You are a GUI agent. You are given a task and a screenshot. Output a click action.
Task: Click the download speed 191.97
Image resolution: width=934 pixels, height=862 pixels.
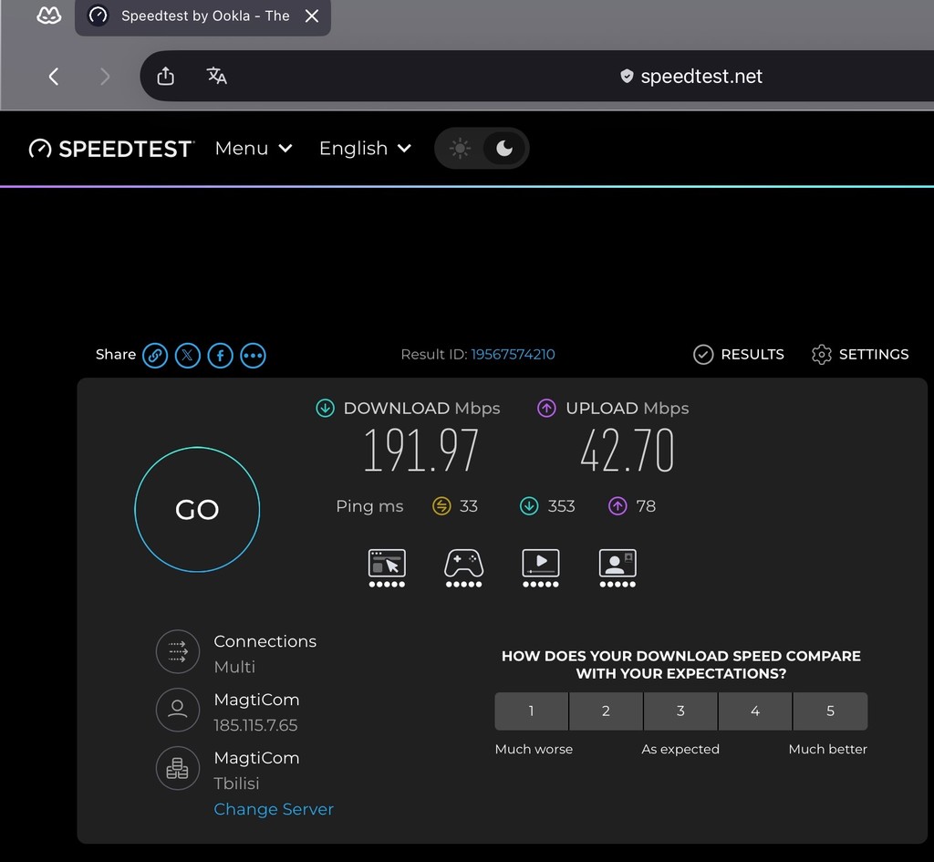pyautogui.click(x=421, y=451)
